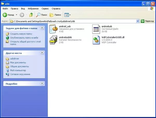Screen dimensions: 156x118
Task: Select the WdfCoInstaller01005.dll name text
Action: point(113,37)
